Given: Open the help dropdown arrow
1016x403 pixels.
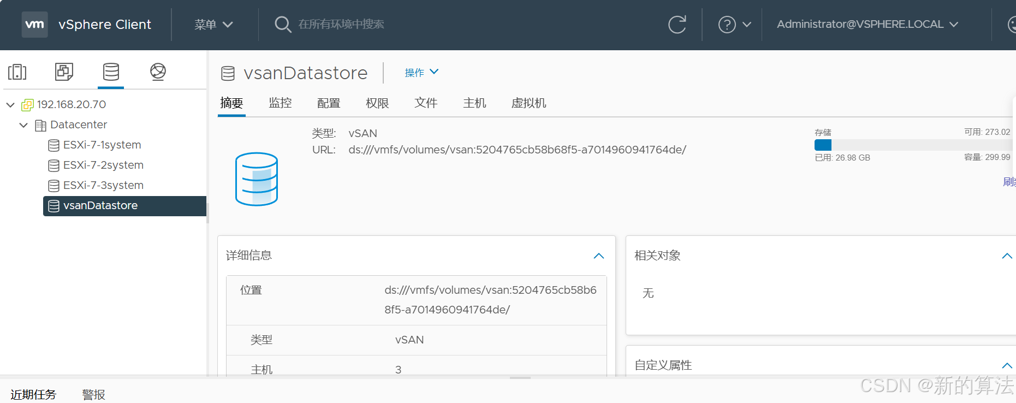Looking at the screenshot, I should pyautogui.click(x=747, y=25).
